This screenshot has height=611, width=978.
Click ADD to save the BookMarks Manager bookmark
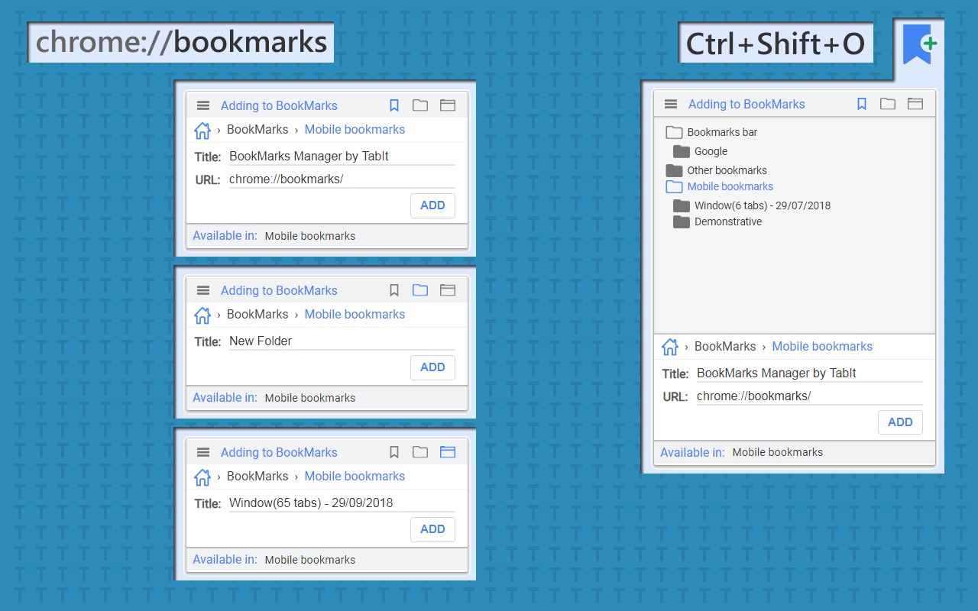[432, 205]
